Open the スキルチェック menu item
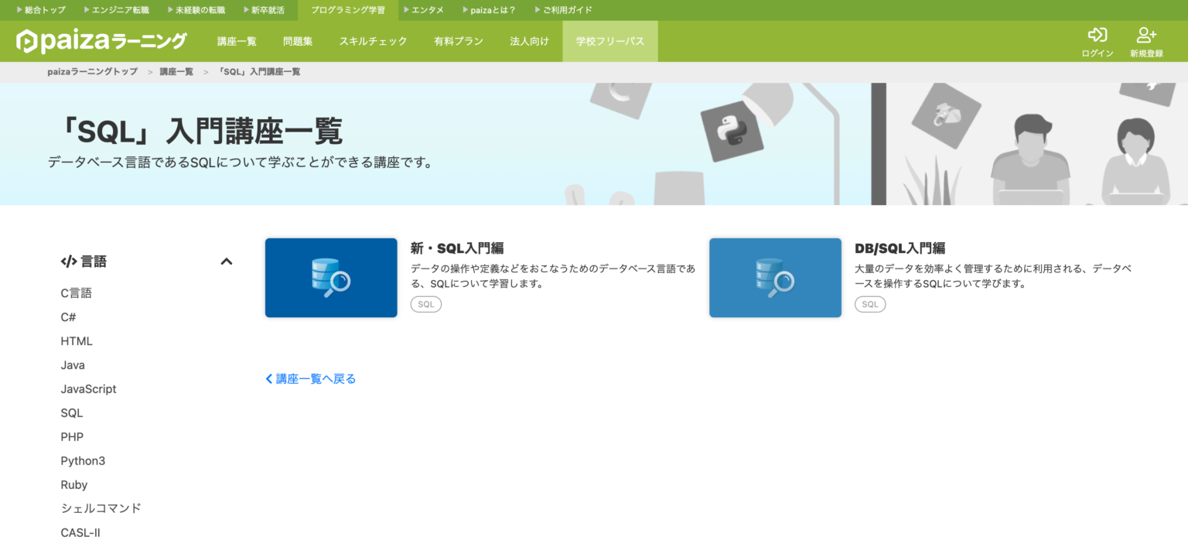The height and width of the screenshot is (540, 1188). (373, 41)
